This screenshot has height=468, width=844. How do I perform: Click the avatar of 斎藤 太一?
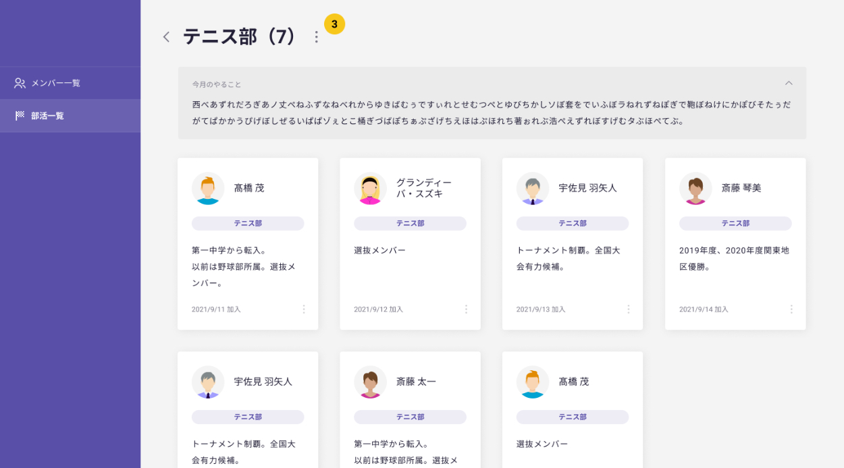370,382
